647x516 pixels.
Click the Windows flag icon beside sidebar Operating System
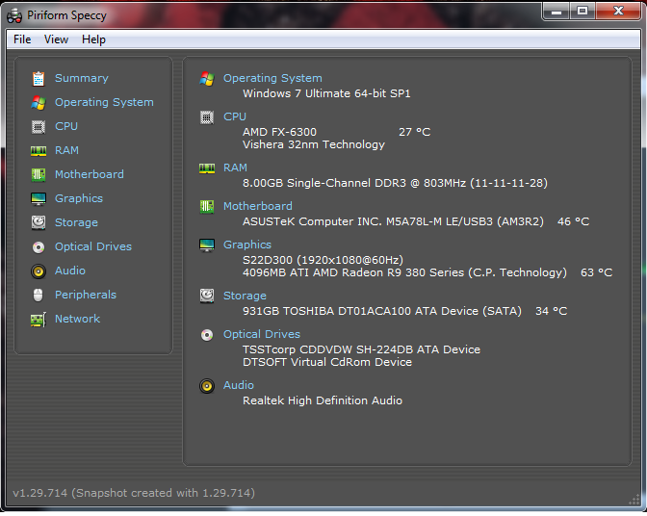coord(39,102)
